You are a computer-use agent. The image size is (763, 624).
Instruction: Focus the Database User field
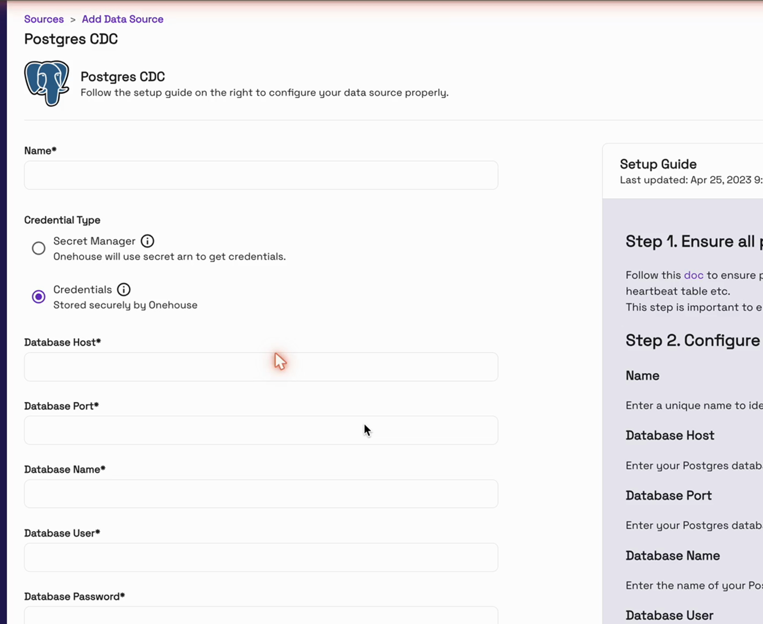[x=261, y=557]
